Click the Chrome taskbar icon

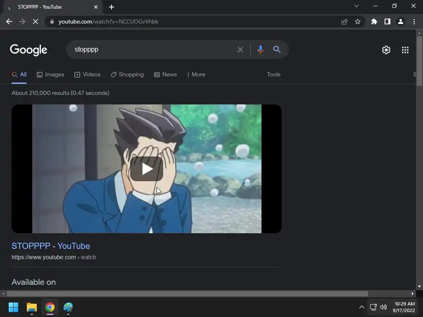50,307
